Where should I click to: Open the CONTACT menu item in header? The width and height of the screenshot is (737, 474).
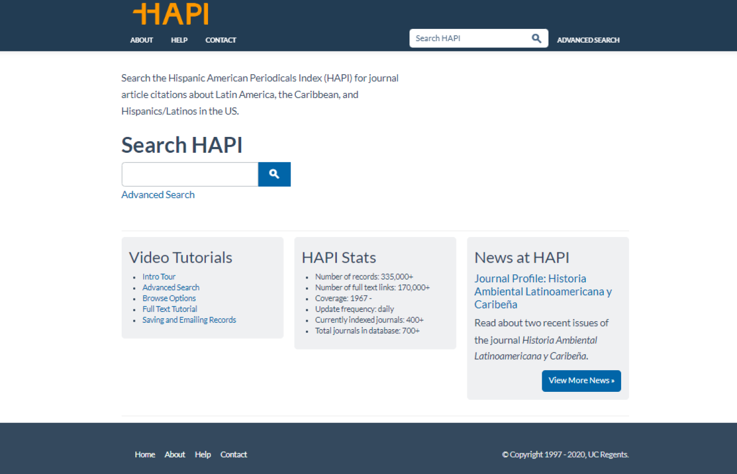pos(221,40)
